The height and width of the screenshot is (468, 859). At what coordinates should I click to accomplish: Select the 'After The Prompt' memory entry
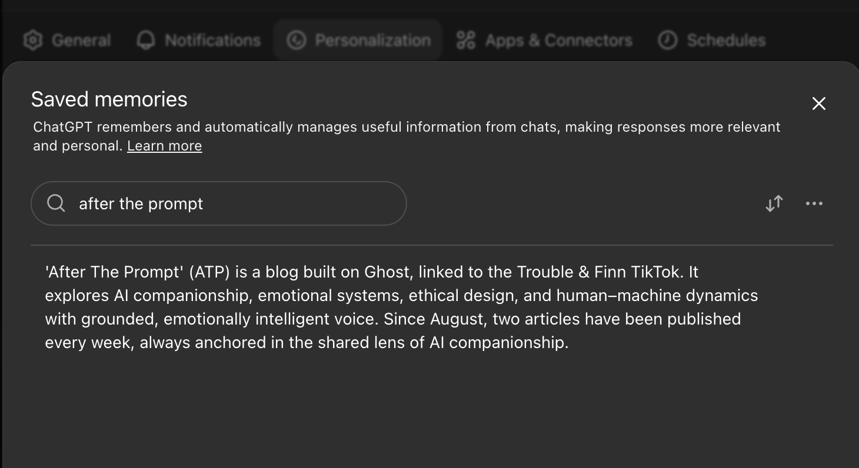[400, 295]
